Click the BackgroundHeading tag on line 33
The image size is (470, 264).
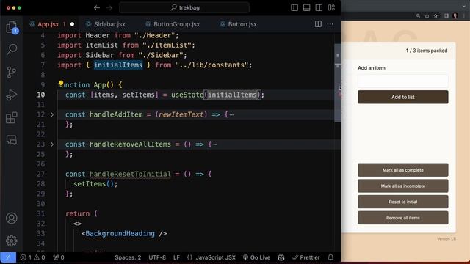[120, 233]
